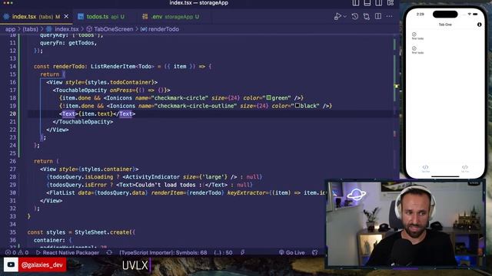Click 'TouchableOpacity' on line 17
The height and width of the screenshot is (276, 492).
tap(81, 90)
